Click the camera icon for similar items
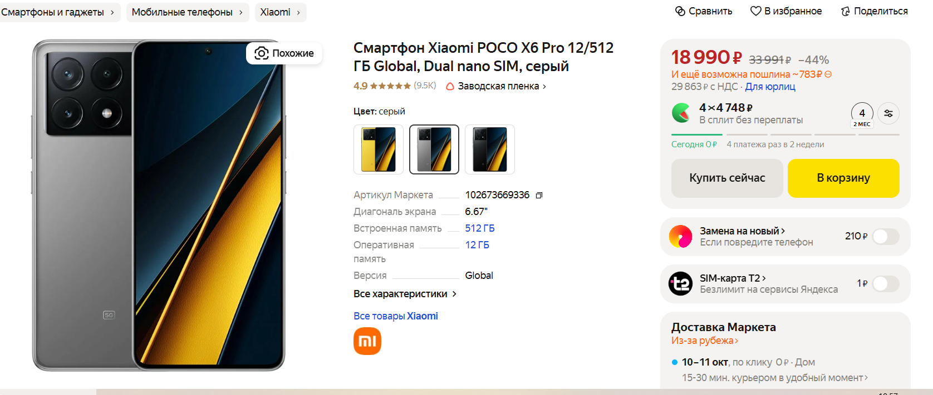 point(262,53)
